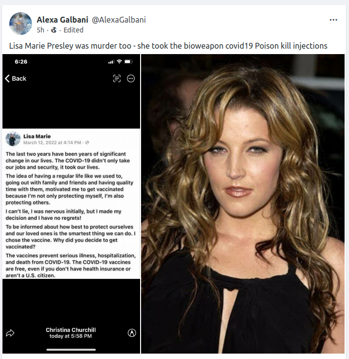Open the three-dot post options menu

tap(333, 20)
